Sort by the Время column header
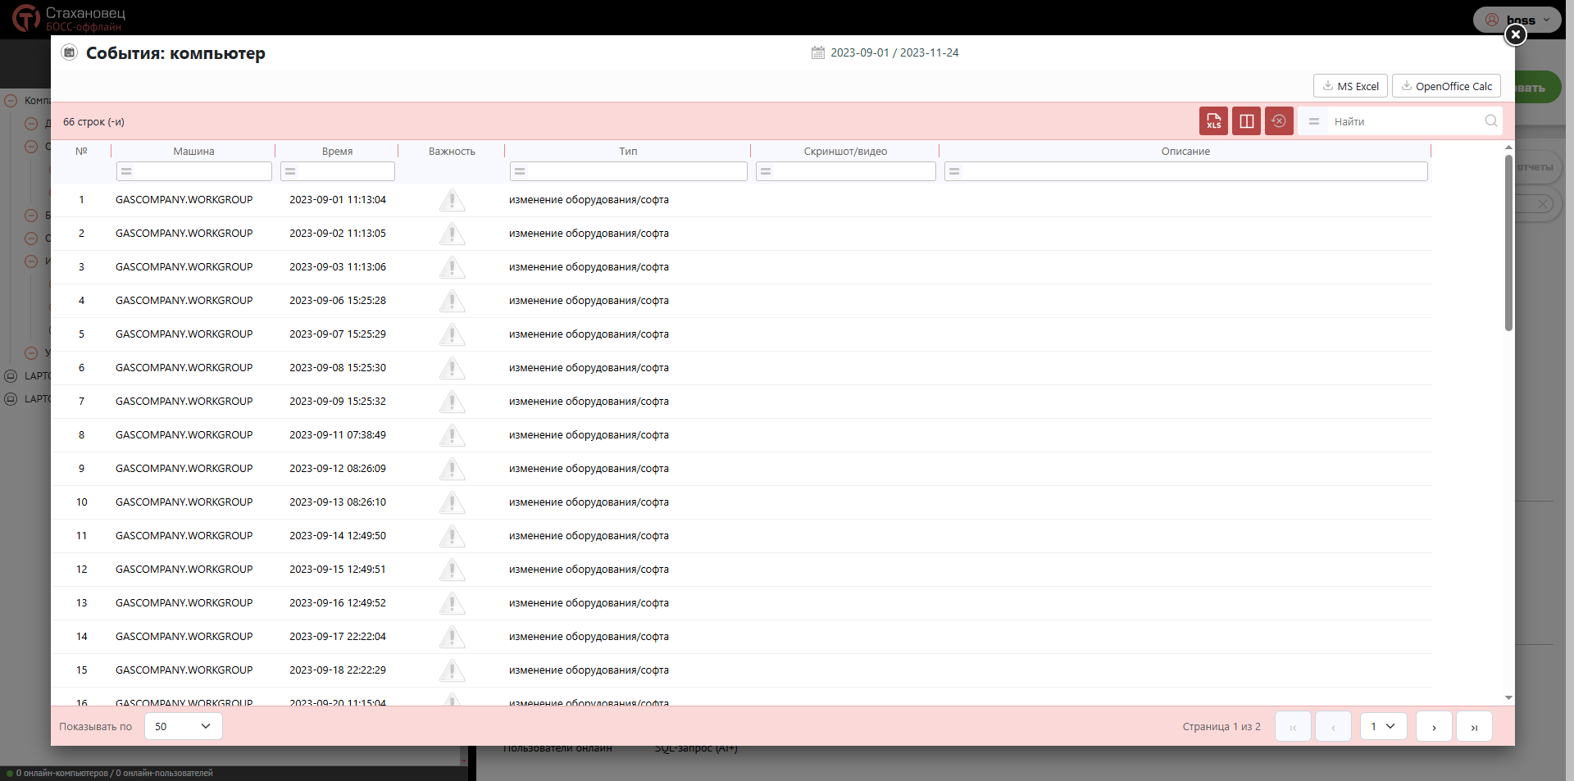The height and width of the screenshot is (781, 1574). click(337, 151)
